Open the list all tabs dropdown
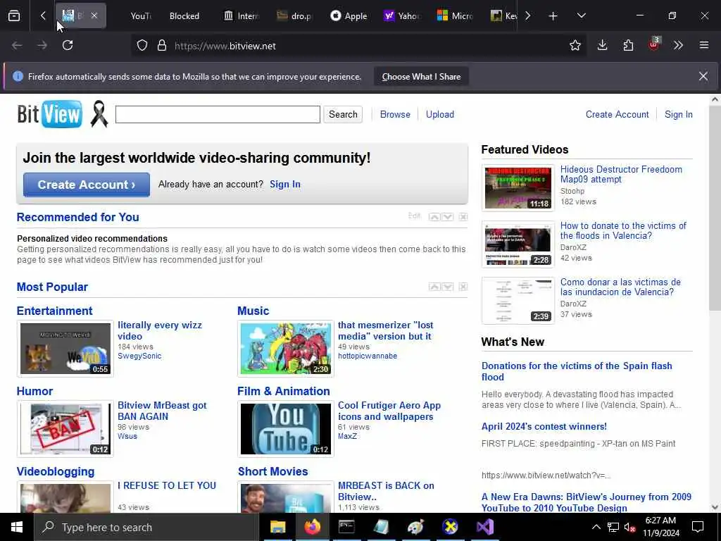 click(581, 16)
